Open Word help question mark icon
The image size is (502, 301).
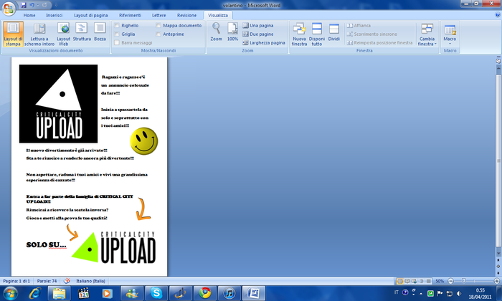tap(498, 15)
